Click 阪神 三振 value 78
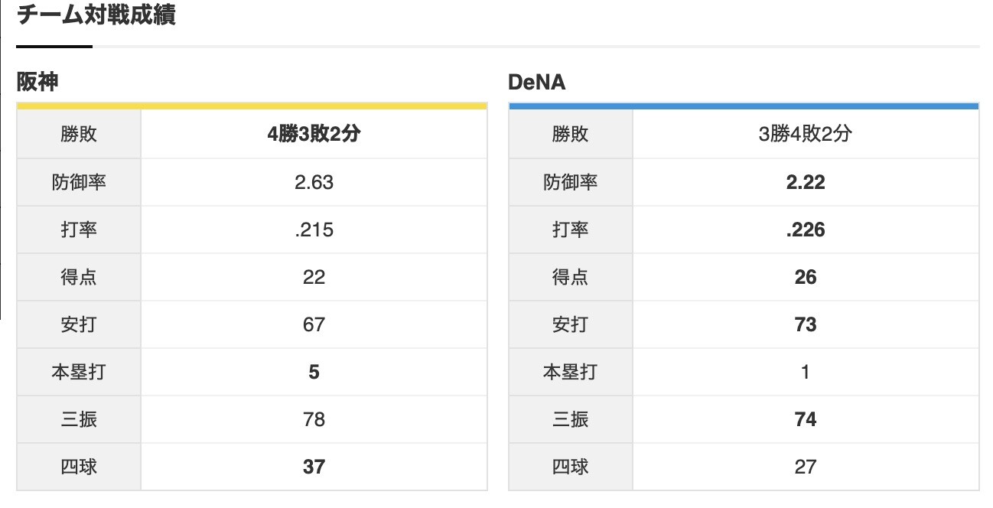993x508 pixels. point(314,420)
